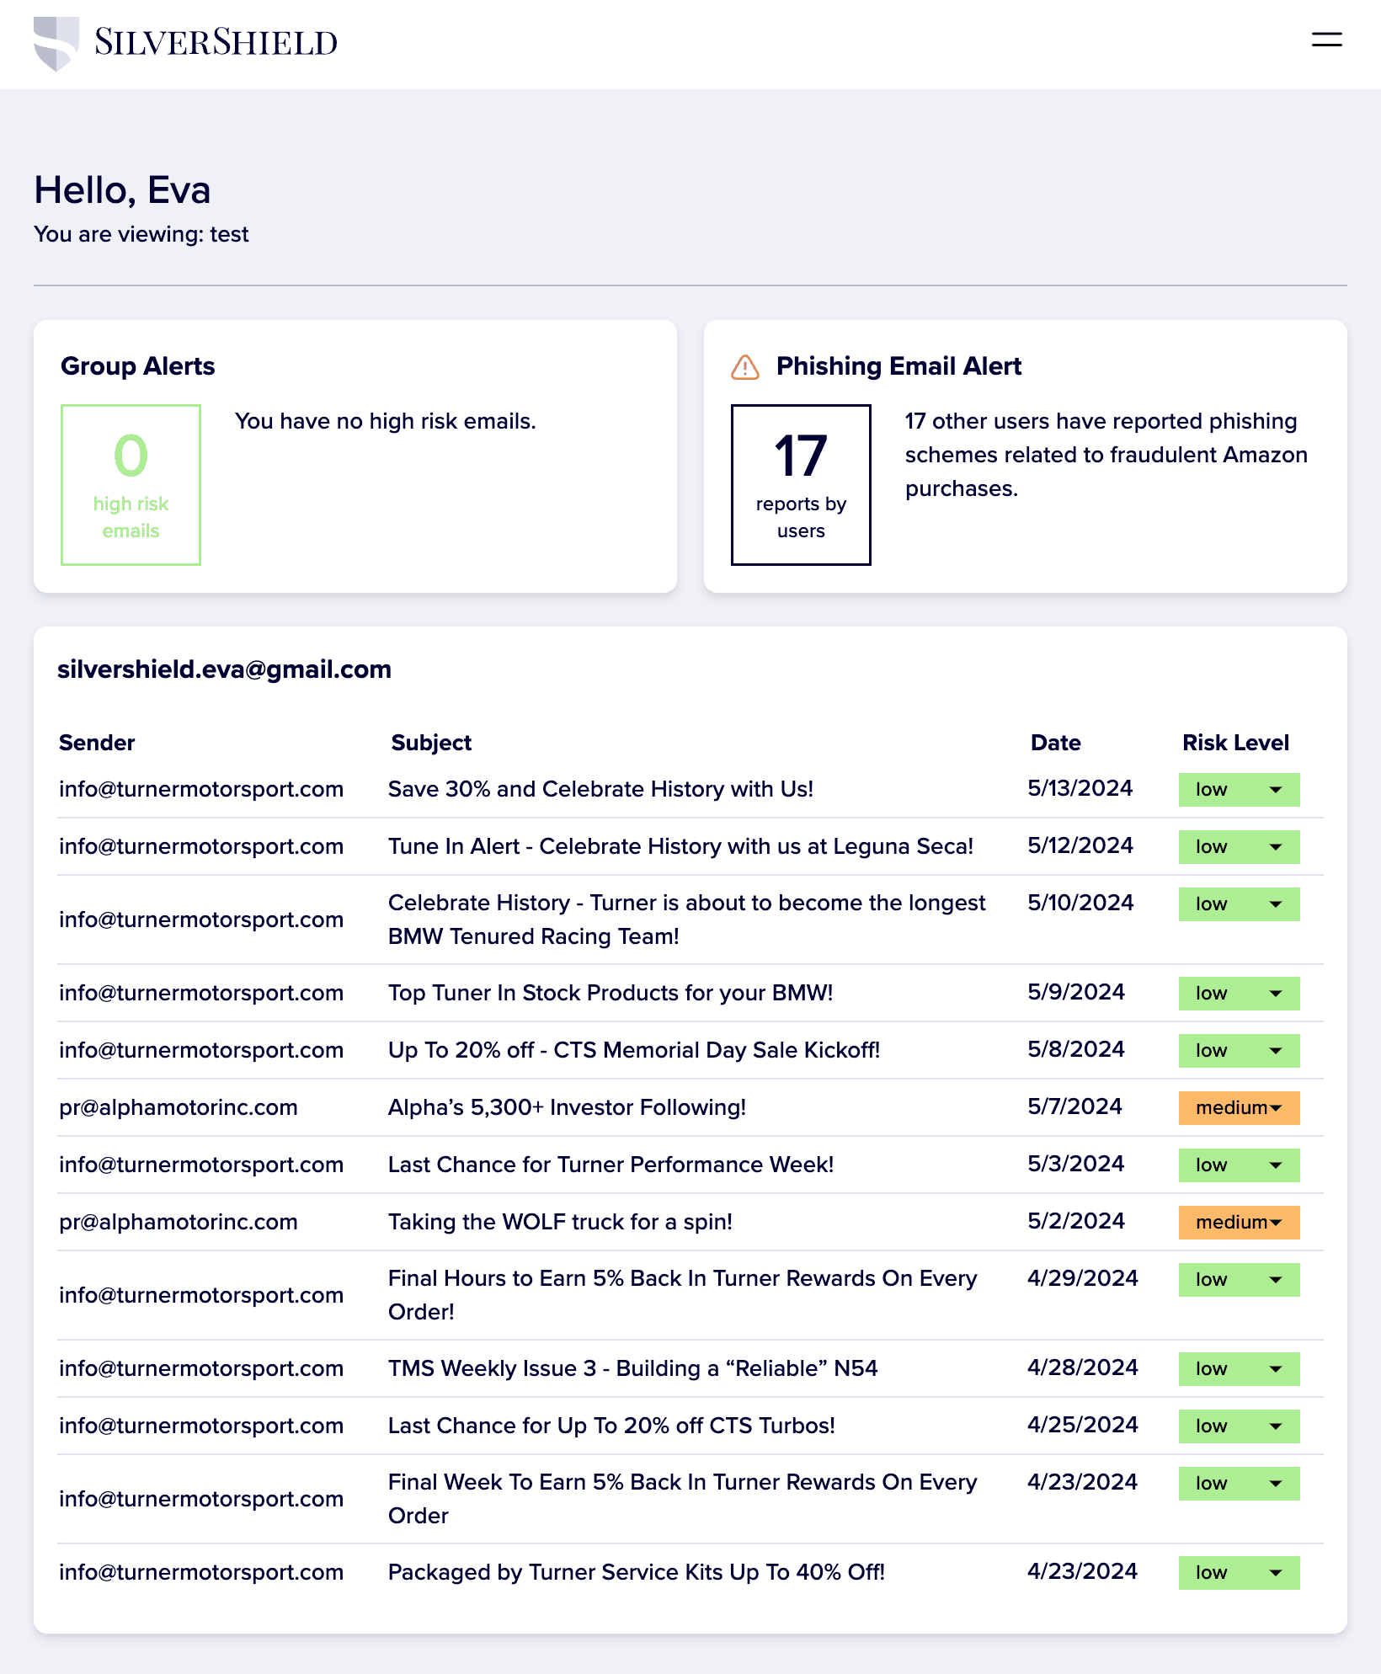This screenshot has height=1674, width=1381.
Task: Open risk dropdown for 'CTS Memorial Day Sale' email
Action: 1239,1051
